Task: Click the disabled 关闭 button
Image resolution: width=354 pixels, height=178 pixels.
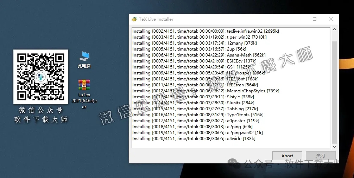Action: [x=321, y=156]
